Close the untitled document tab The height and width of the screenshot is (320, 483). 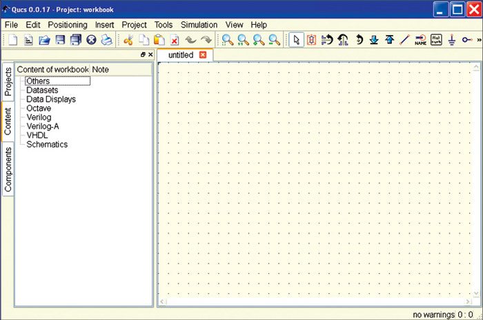pyautogui.click(x=203, y=54)
